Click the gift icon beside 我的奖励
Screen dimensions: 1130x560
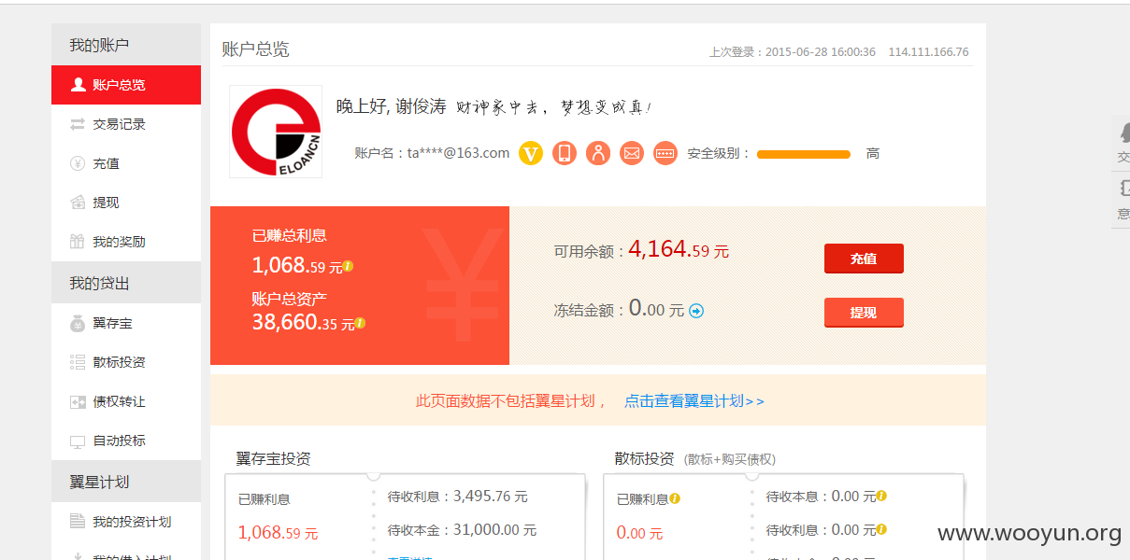(x=79, y=242)
